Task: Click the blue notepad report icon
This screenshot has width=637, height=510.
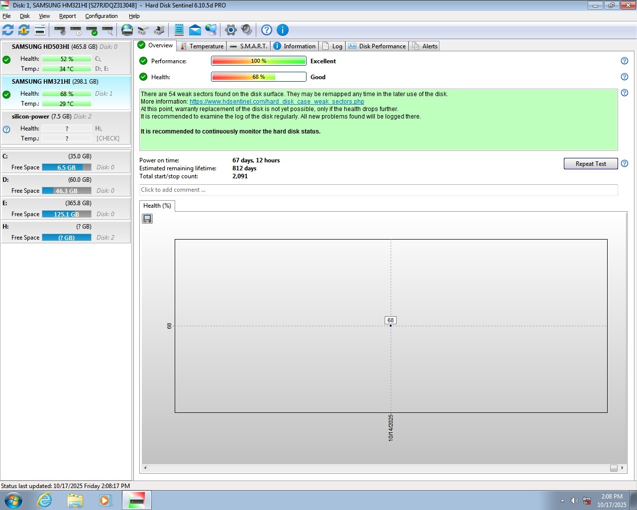Action: (x=179, y=30)
